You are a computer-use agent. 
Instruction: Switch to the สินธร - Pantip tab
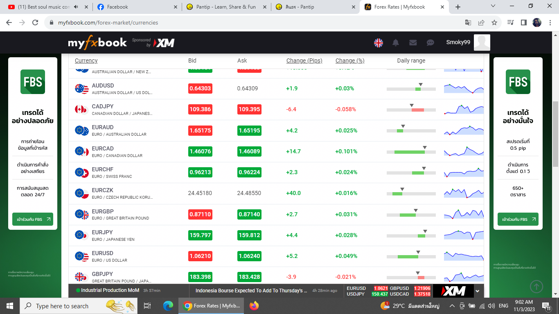(316, 7)
